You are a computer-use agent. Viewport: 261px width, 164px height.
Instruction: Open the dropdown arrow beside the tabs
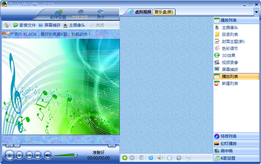pyautogui.click(x=257, y=12)
